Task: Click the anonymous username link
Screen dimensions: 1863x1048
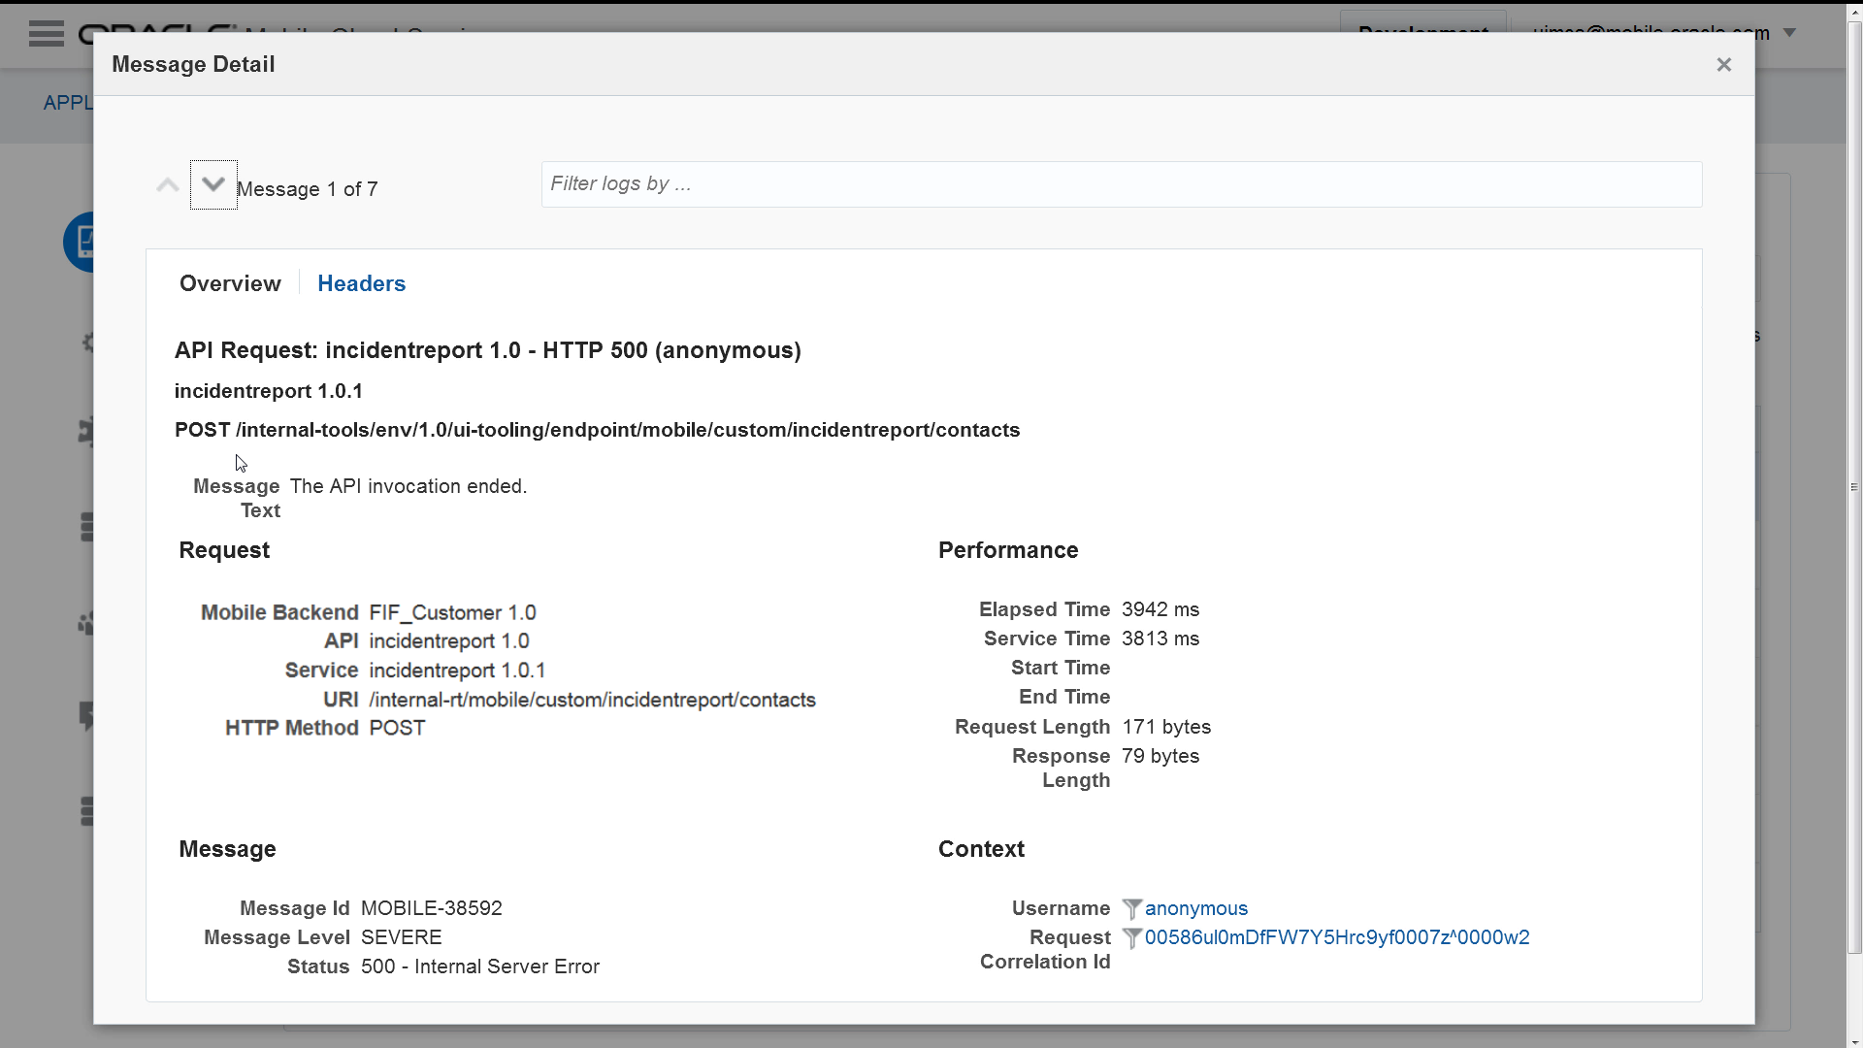Action: (1195, 909)
